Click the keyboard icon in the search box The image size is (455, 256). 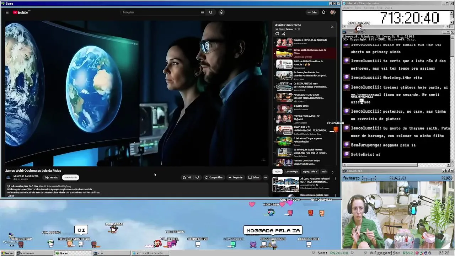202,12
